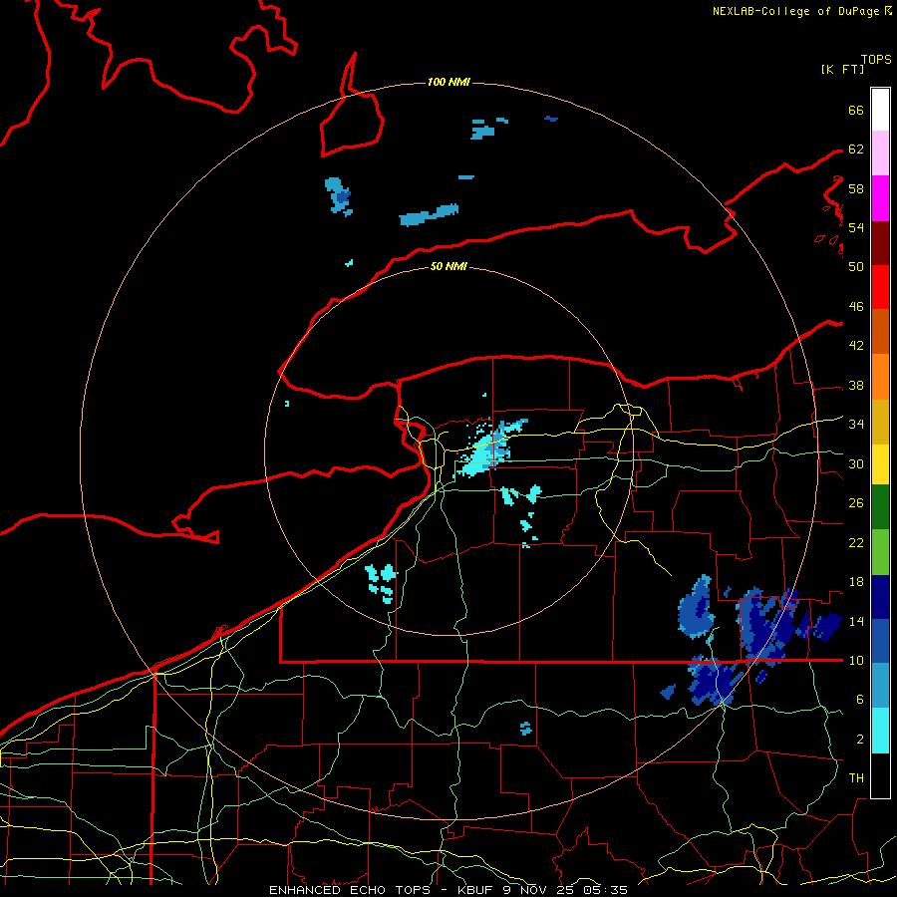897x897 pixels.
Task: Click the 100 NMI range ring label
Action: (448, 82)
